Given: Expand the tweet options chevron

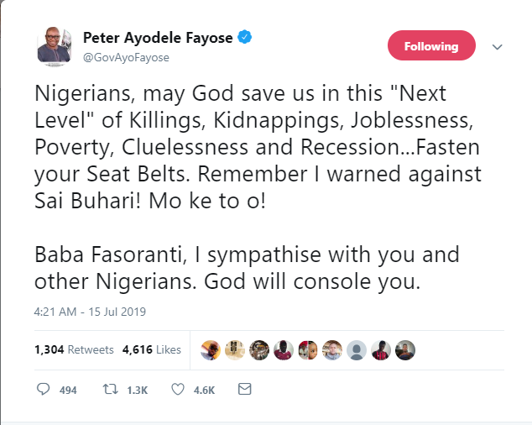Looking at the screenshot, I should point(497,47).
